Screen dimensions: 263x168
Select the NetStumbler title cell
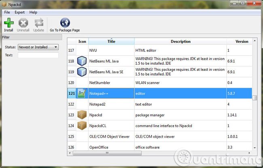(x=111, y=83)
